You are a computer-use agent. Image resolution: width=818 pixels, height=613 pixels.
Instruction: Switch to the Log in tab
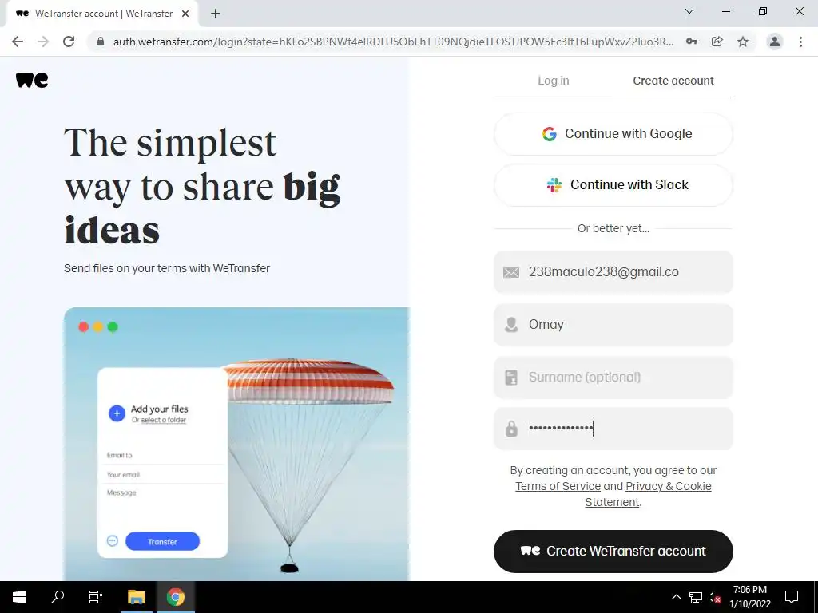coord(554,81)
